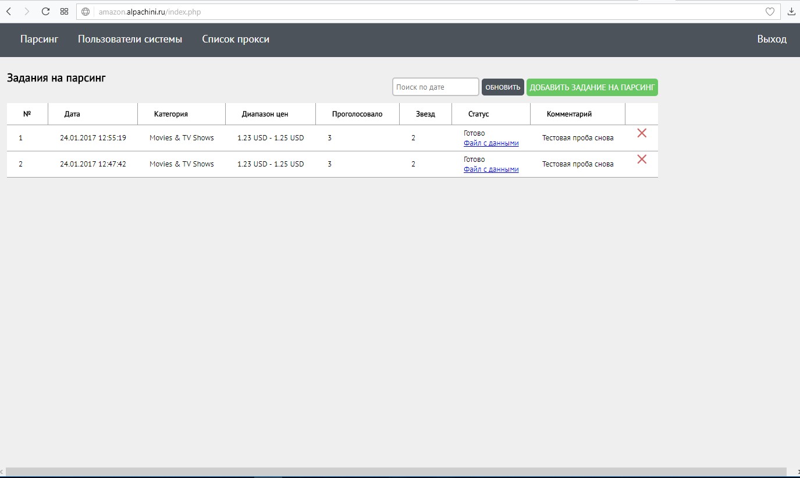Image resolution: width=800 pixels, height=478 pixels.
Task: Click Тестовая проба снова comment in row 1
Action: 578,138
